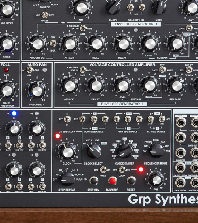
Task: Adjust sequencer step 08 pitch knob
Action: click(x=37, y=130)
